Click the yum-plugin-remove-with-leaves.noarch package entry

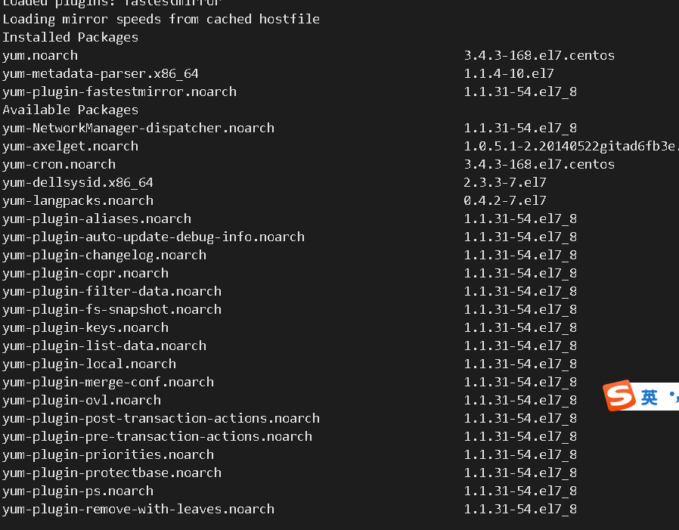tap(138, 509)
